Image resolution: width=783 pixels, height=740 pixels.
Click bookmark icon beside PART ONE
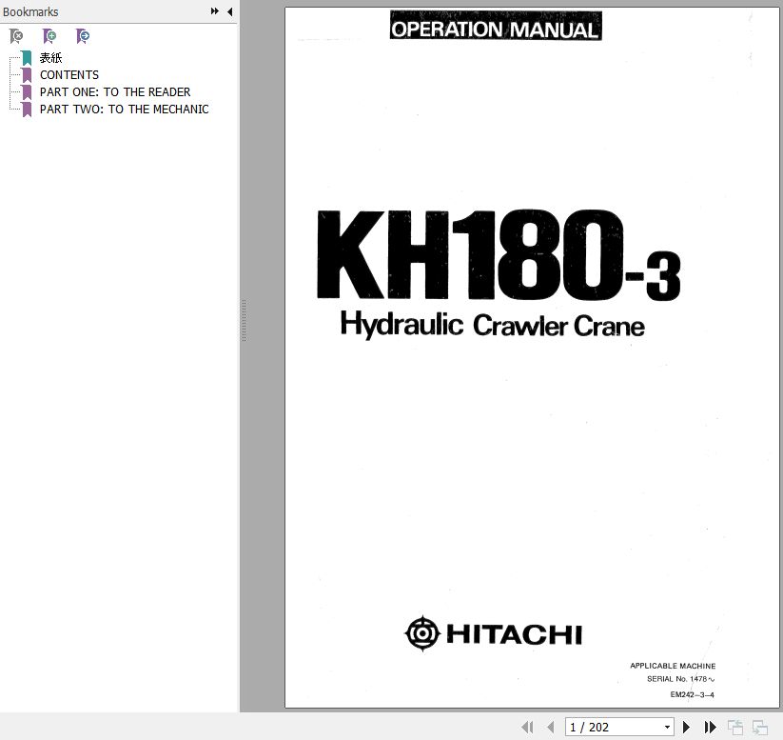tap(27, 92)
